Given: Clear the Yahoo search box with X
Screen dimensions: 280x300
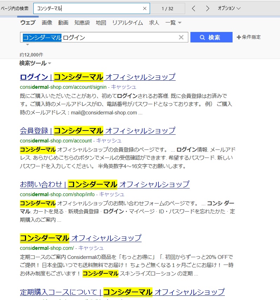Looking at the screenshot, I should pos(181,38).
